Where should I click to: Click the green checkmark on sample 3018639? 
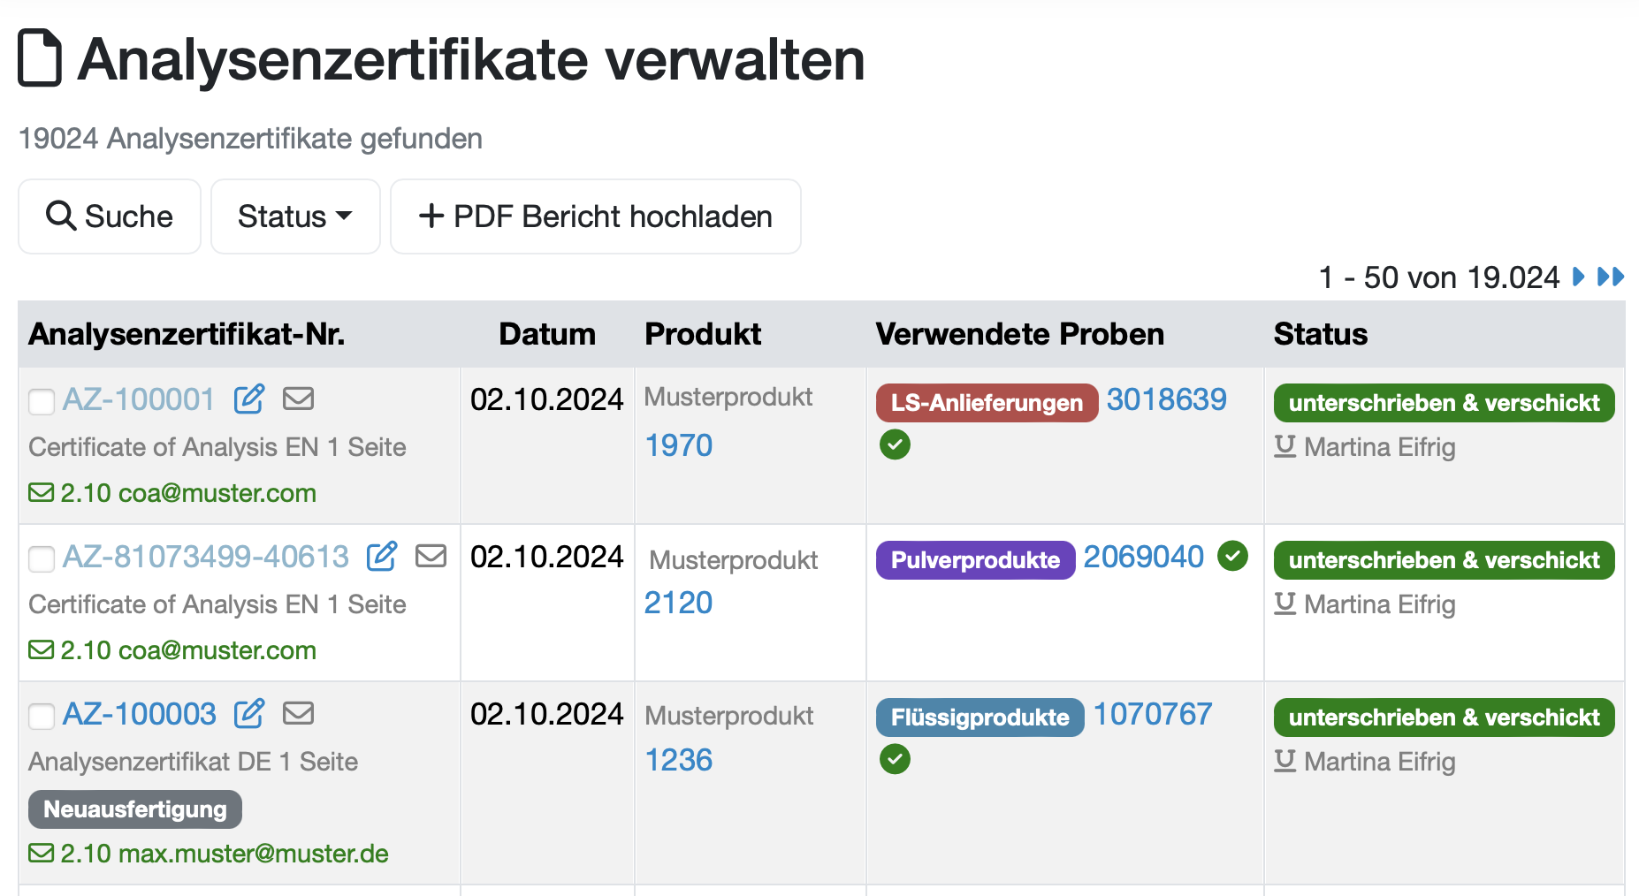[895, 444]
